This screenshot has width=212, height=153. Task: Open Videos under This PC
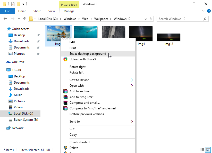(18, 107)
